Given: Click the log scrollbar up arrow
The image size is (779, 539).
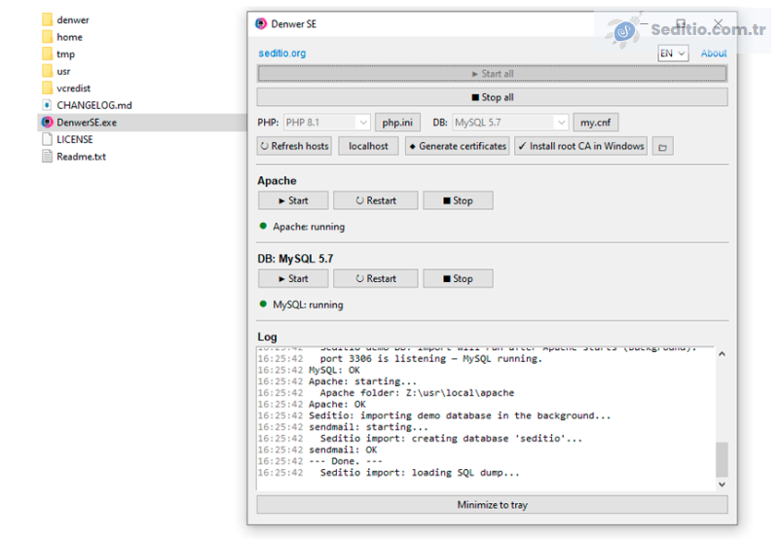Looking at the screenshot, I should click(x=722, y=354).
